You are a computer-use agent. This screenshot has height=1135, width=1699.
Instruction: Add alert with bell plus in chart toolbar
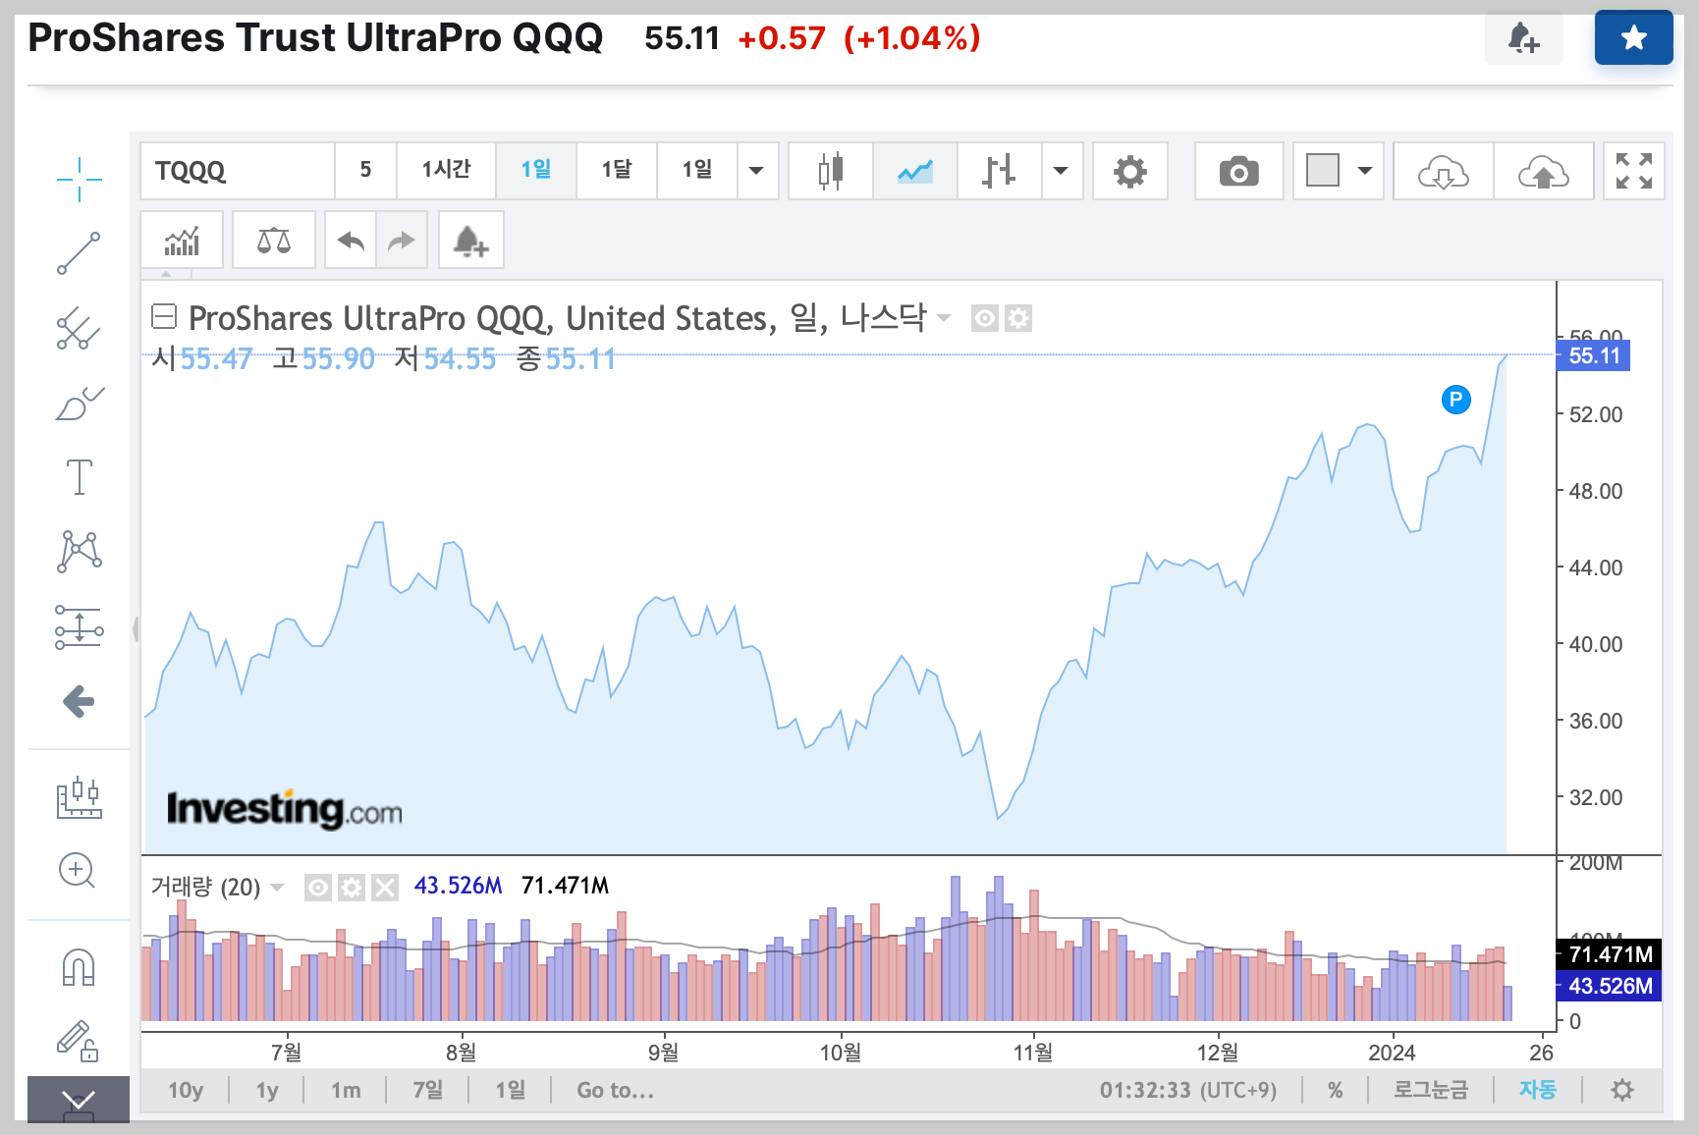click(471, 240)
